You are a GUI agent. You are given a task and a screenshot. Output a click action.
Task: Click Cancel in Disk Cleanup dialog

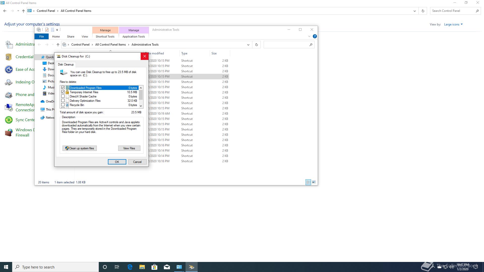coord(137,162)
